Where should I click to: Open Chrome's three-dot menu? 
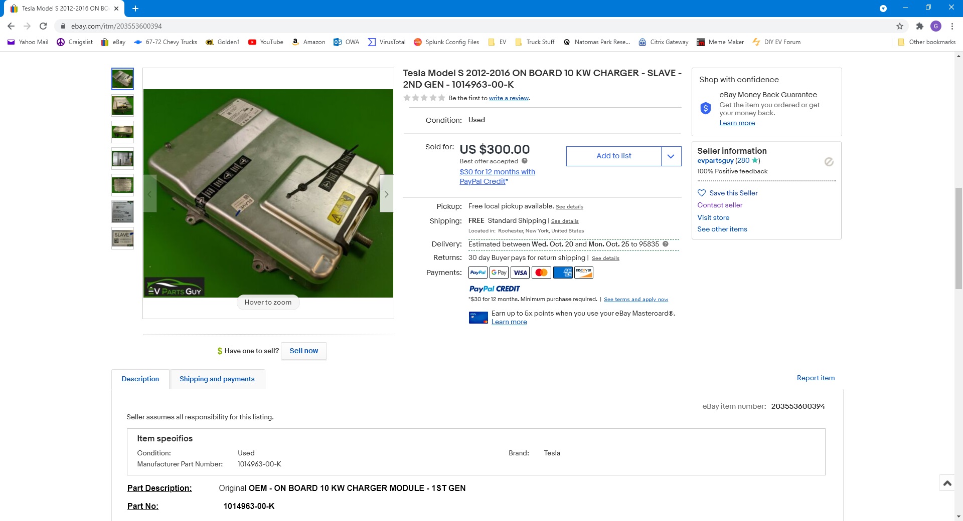click(952, 26)
